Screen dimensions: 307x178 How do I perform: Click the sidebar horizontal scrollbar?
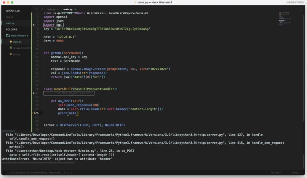pyautogui.click(x=8, y=131)
